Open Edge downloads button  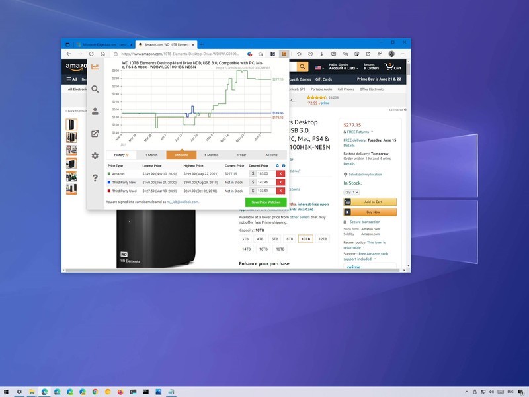(x=322, y=54)
